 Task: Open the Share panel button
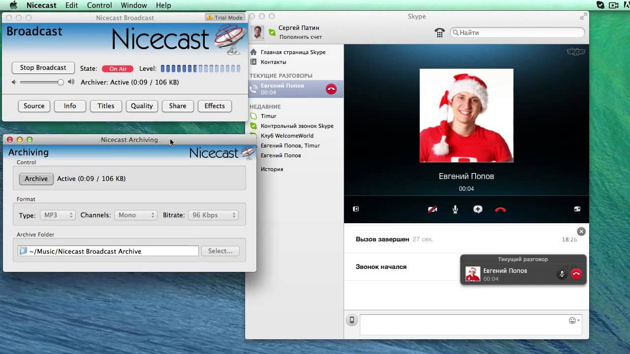point(178,106)
